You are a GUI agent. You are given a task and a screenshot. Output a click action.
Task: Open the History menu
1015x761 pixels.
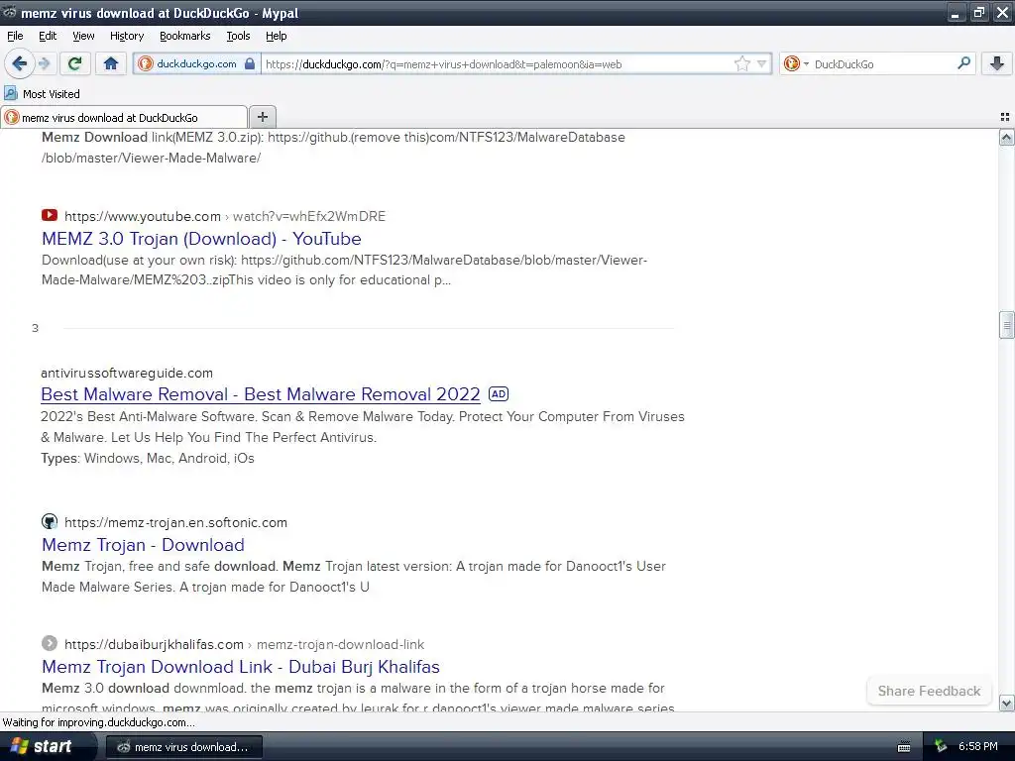127,37
